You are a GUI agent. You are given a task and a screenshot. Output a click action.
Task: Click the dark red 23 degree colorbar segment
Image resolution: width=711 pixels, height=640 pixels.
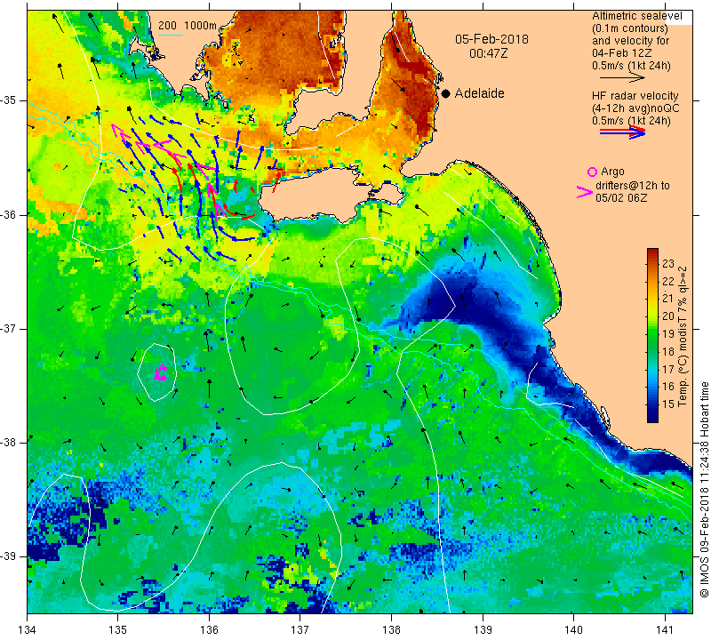652,255
